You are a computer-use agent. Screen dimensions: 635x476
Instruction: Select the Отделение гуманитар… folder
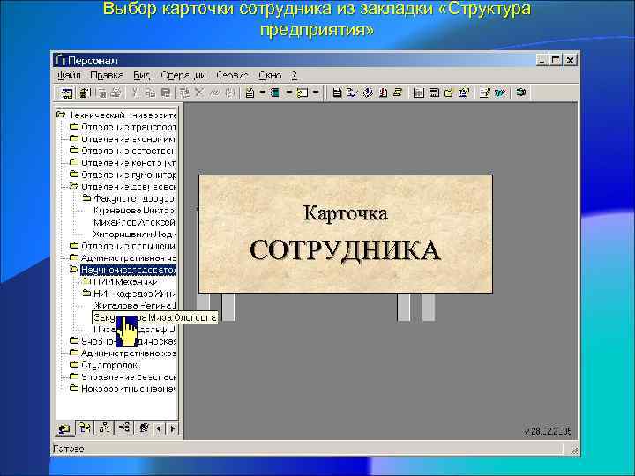click(129, 175)
